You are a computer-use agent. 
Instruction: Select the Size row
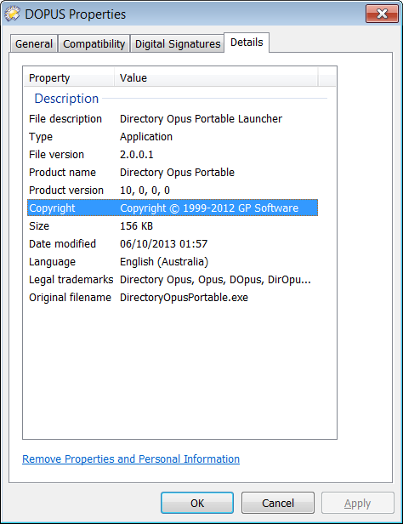[x=173, y=226]
